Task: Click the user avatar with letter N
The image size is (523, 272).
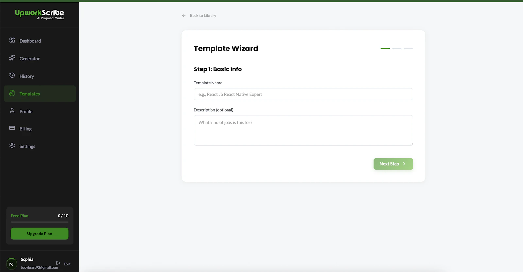Action: click(x=11, y=264)
